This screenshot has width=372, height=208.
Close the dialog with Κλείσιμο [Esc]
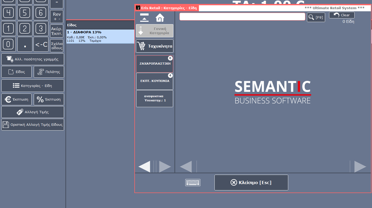251,183
